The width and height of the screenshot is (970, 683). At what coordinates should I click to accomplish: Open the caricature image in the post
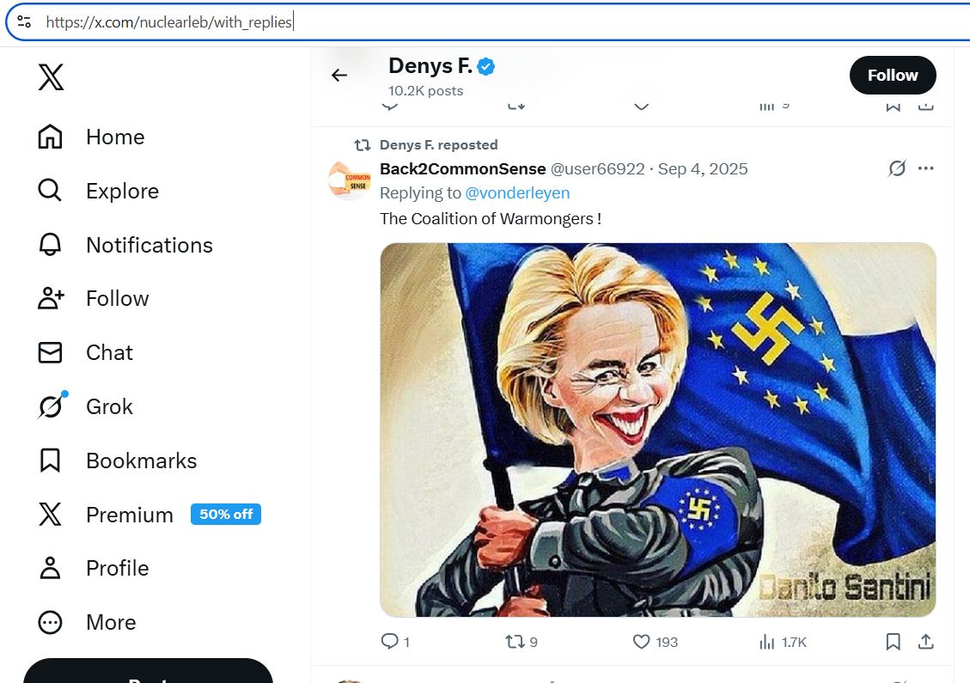tap(657, 430)
